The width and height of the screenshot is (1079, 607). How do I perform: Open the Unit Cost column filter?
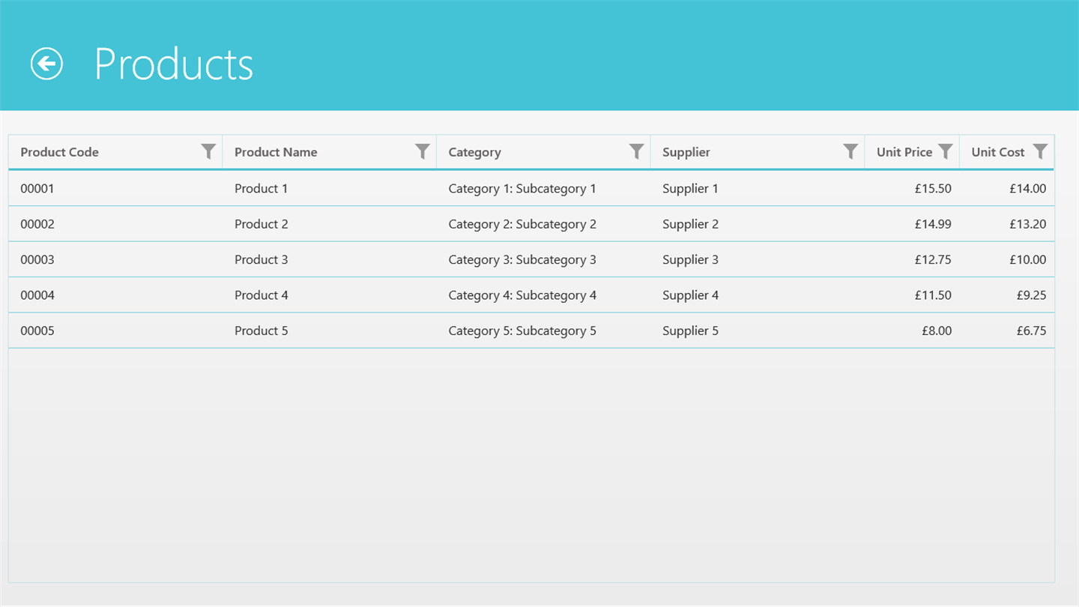(x=1040, y=151)
